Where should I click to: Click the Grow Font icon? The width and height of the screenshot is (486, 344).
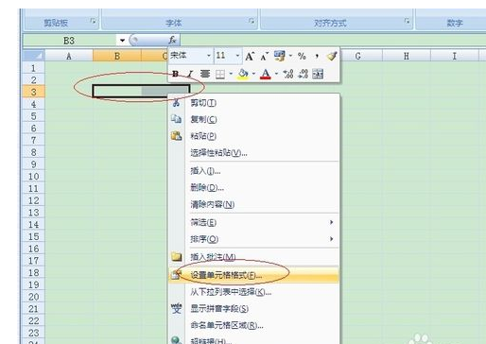point(250,57)
